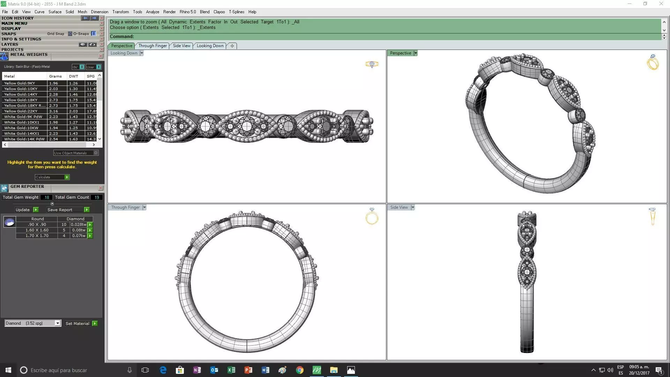Open the T-Splines menu
This screenshot has width=670, height=377.
tap(237, 12)
